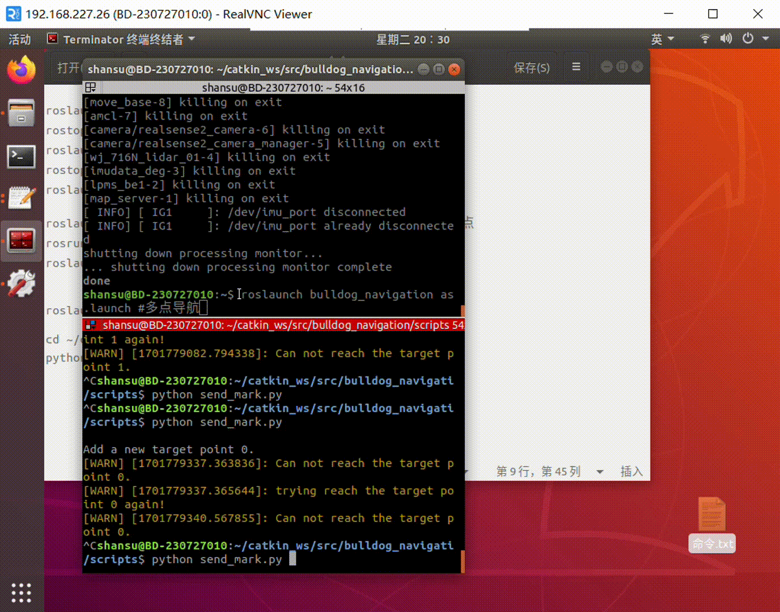Image resolution: width=780 pixels, height=612 pixels.
Task: Open the clock showing 星期二 20:30
Action: click(413, 39)
